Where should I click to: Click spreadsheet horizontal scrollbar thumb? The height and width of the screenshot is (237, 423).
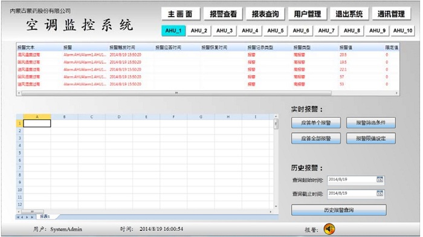(33, 212)
